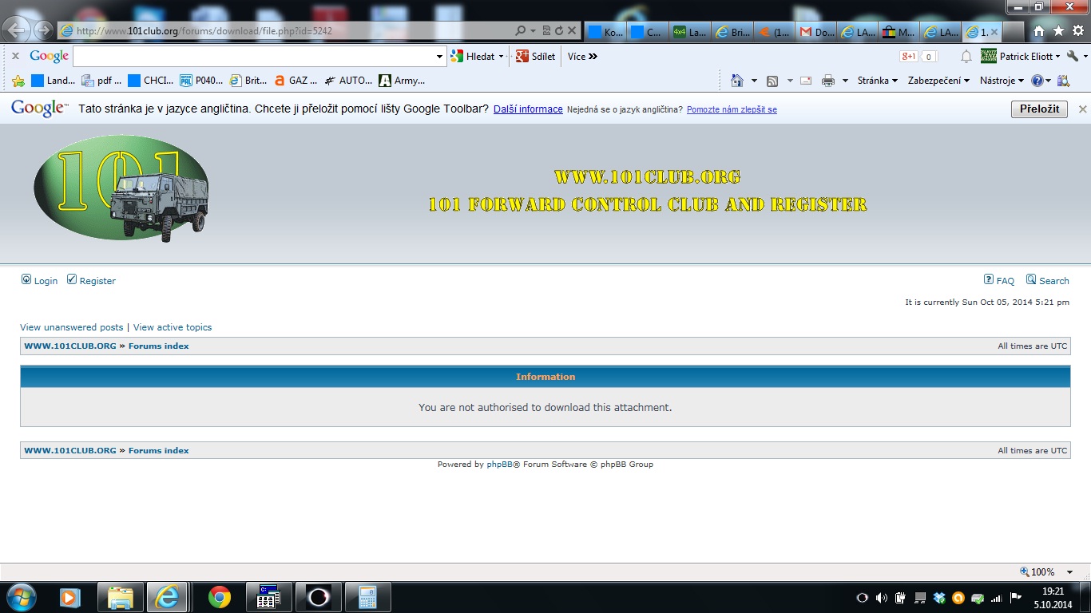This screenshot has height=613, width=1091.
Task: Click the browser Back arrow button
Action: point(18,31)
